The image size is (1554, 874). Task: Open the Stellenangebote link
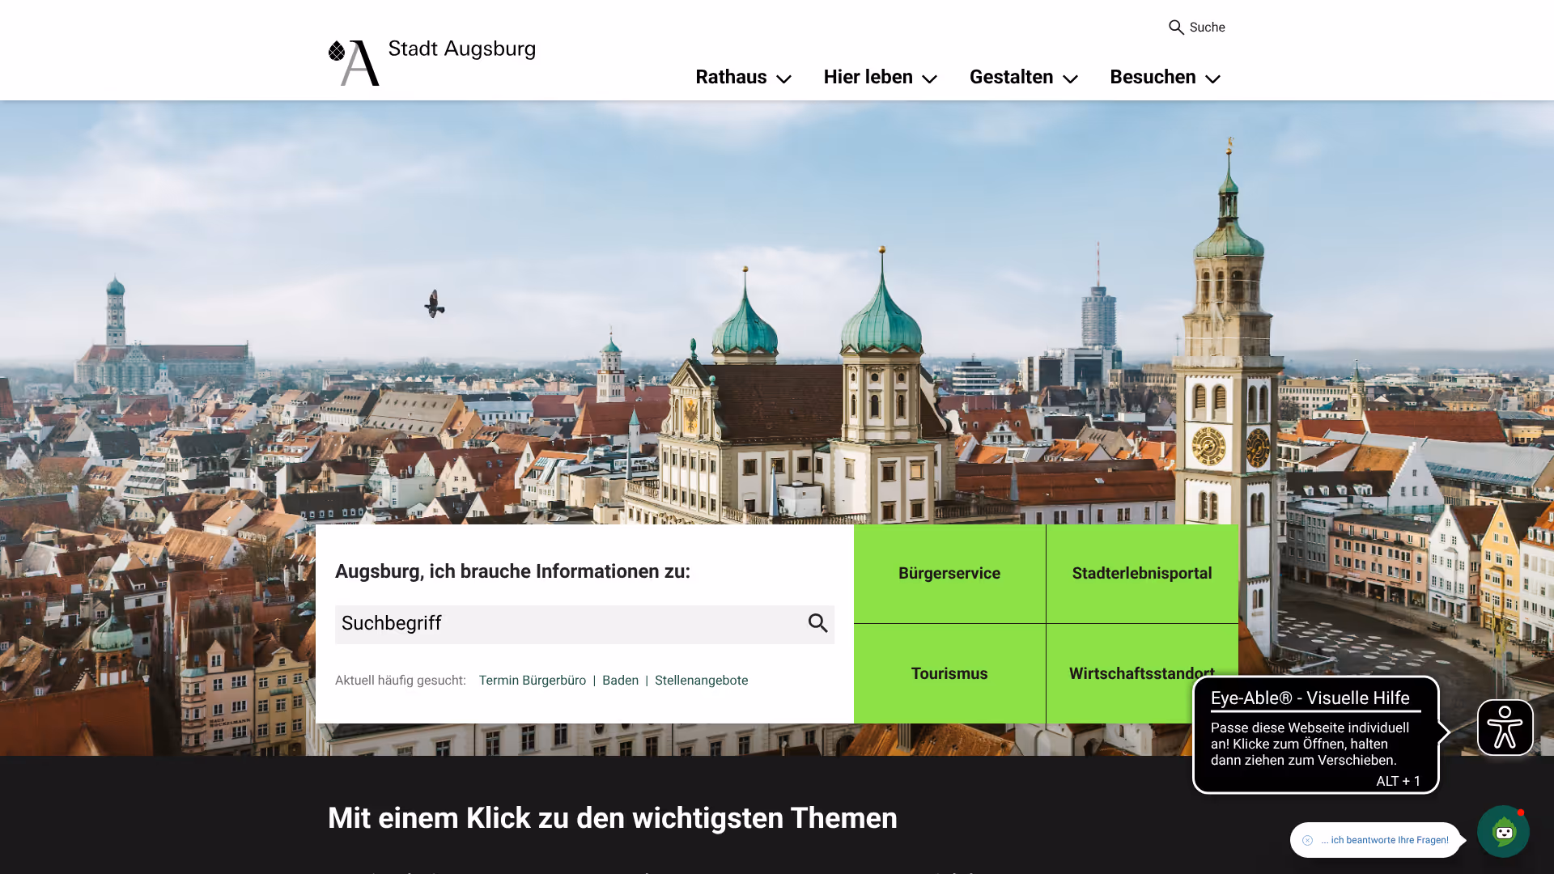point(701,681)
